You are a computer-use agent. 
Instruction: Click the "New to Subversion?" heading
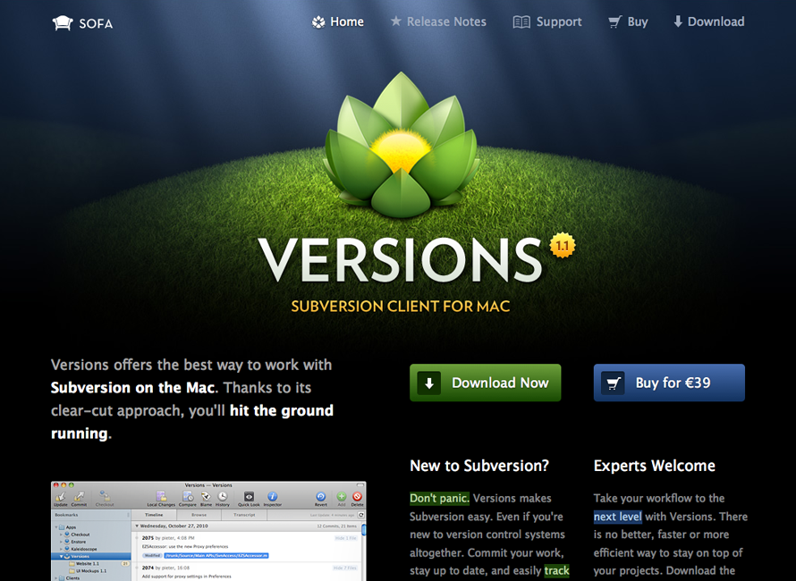(479, 466)
